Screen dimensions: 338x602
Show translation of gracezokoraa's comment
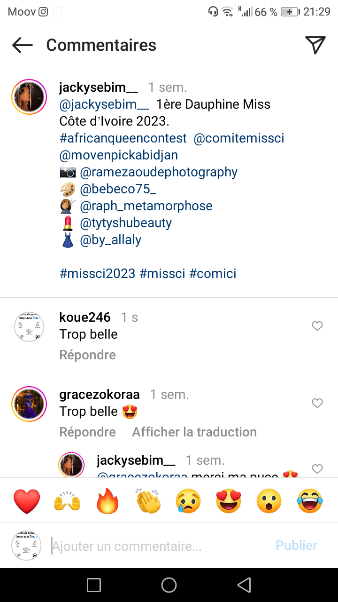(x=194, y=432)
